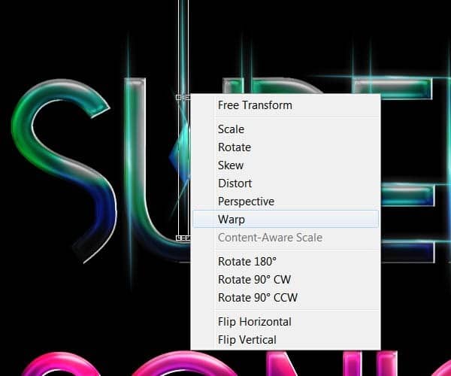
Task: Activate the highlighted Warp option
Action: 286,220
